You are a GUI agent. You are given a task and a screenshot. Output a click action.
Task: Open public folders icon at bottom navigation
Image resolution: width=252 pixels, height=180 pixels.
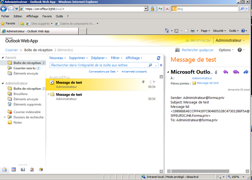click(41, 170)
